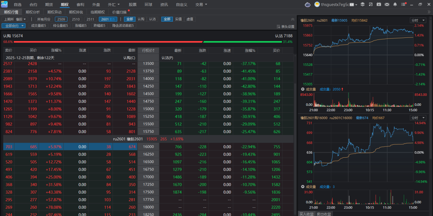Open the 期货 menu in top navigation
The image size is (433, 216).
49,5
